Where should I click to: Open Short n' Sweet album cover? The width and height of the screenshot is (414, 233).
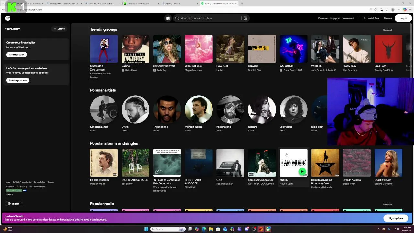388,163
